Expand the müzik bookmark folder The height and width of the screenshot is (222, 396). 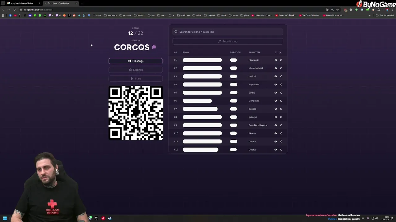coord(222,15)
